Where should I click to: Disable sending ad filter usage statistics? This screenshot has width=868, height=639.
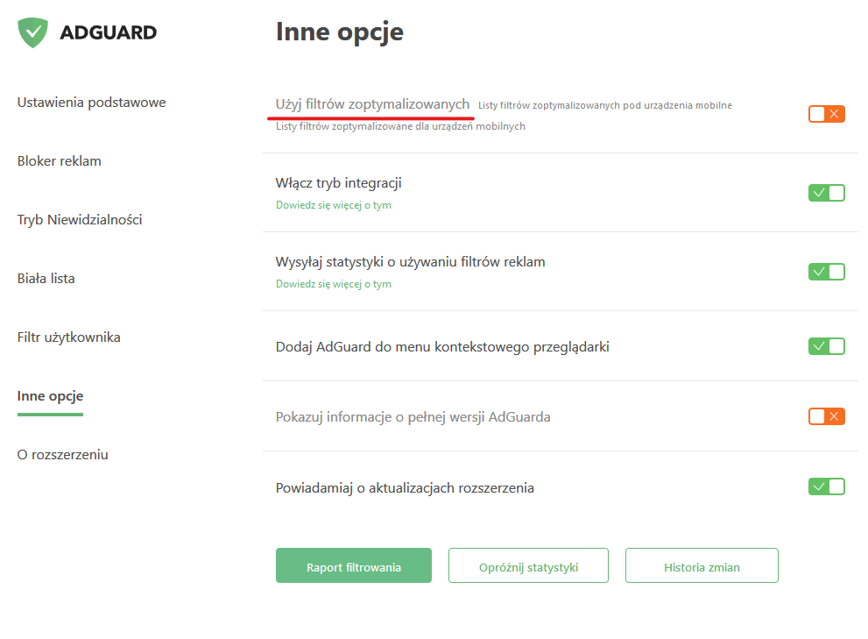827,271
